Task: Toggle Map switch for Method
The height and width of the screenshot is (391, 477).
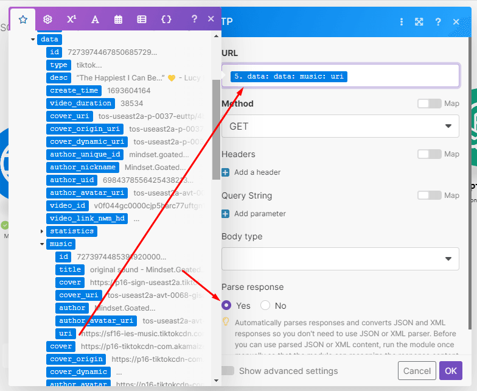Action: (429, 104)
